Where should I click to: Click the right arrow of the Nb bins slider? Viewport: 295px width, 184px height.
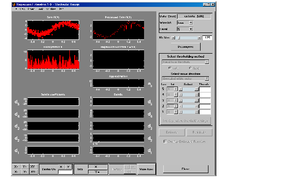point(199,38)
